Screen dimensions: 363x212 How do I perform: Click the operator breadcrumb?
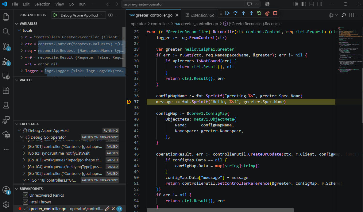coord(138,24)
